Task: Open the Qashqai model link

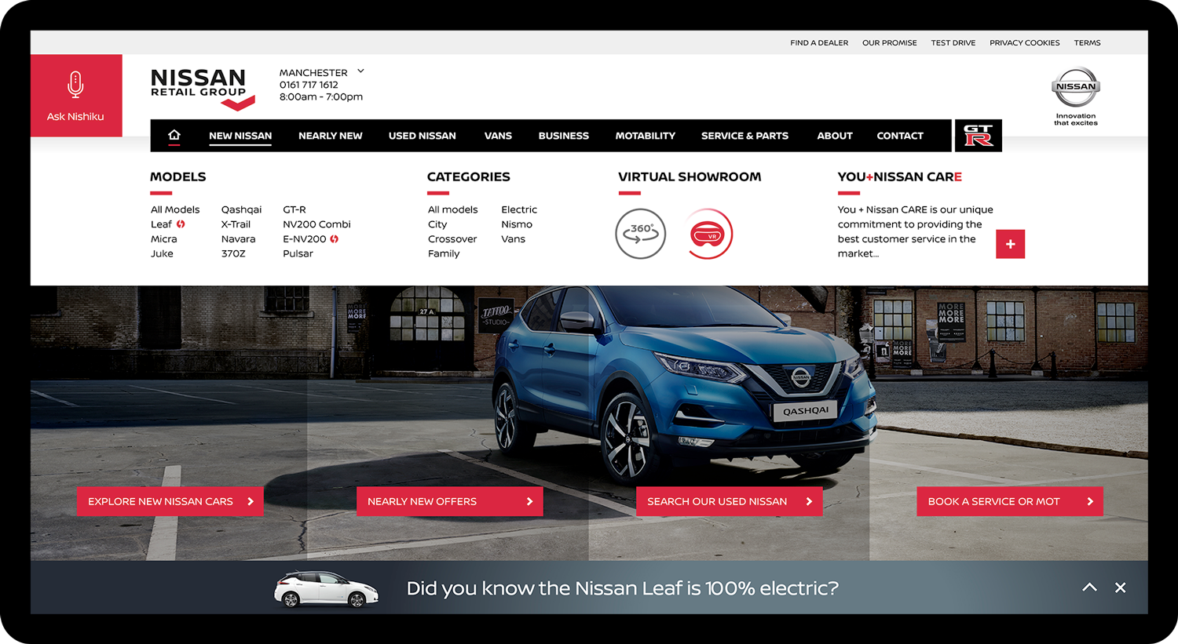Action: click(241, 209)
